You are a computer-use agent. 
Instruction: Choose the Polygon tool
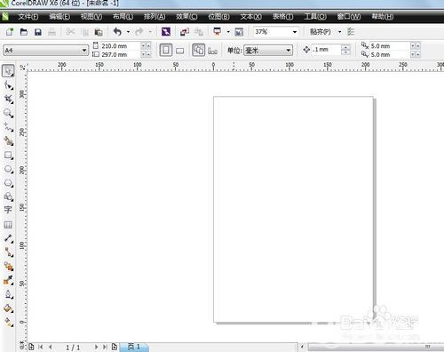tap(8, 183)
